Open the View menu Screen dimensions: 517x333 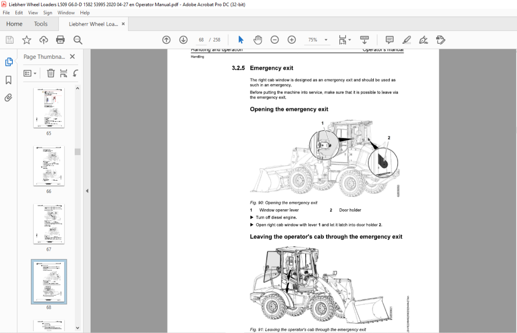33,12
